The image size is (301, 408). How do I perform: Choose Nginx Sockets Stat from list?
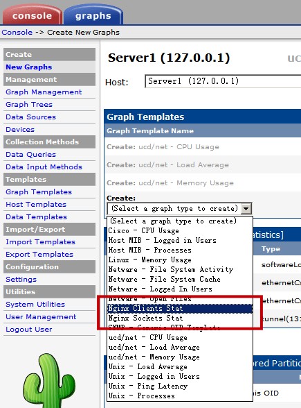coord(180,318)
